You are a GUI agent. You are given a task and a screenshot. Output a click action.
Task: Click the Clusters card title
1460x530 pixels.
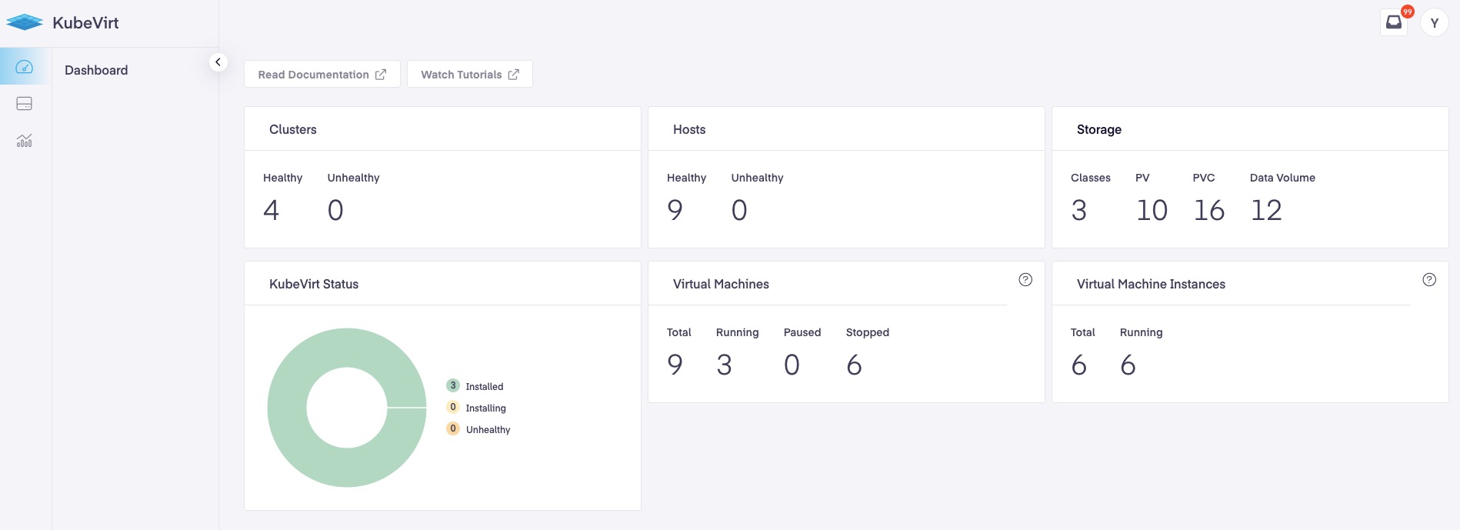(x=293, y=129)
